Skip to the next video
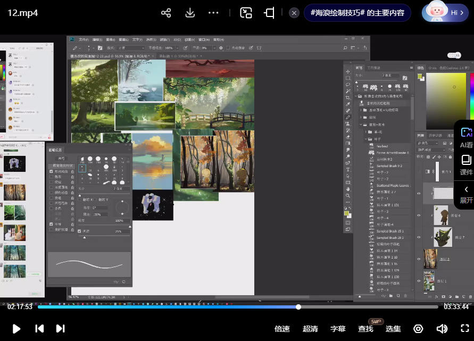 coord(60,329)
